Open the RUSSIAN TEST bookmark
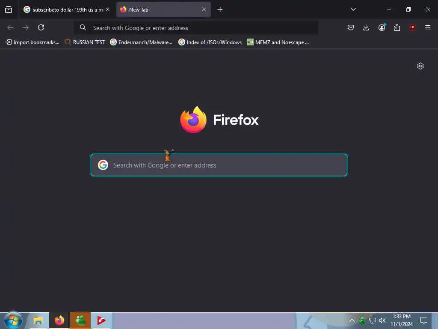Image resolution: width=438 pixels, height=329 pixels. coord(85,42)
